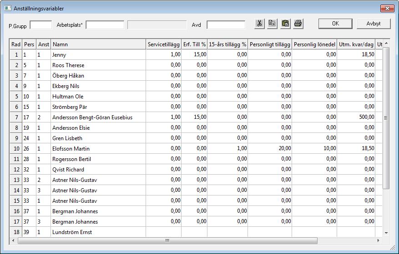Select the name cell Ekberg Nils
This screenshot has height=254, width=399.
click(x=98, y=86)
